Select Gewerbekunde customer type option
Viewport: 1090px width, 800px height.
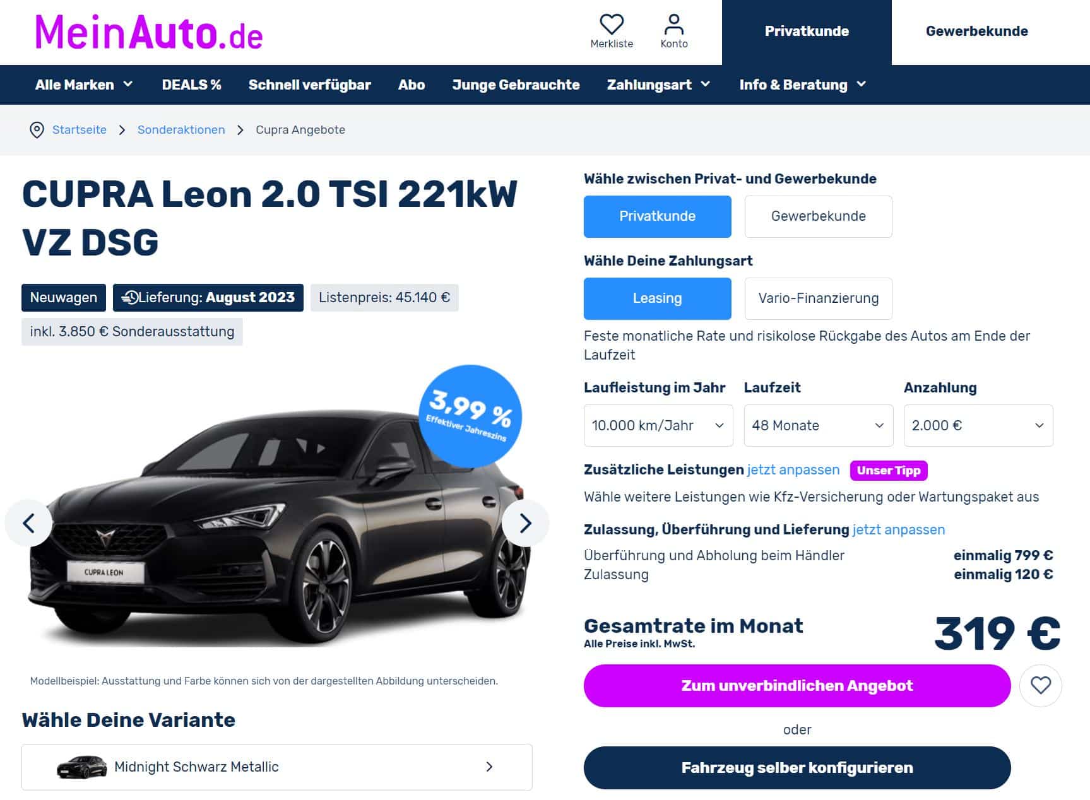[818, 216]
